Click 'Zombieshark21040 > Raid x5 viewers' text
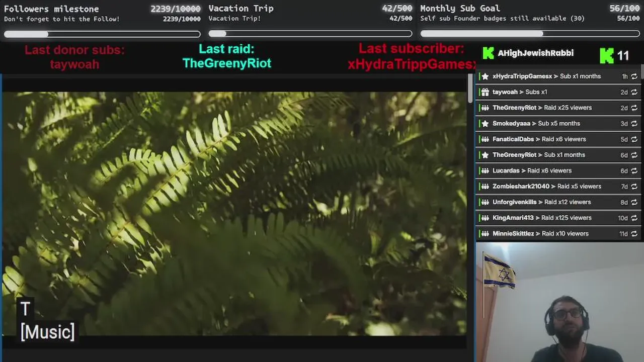644x362 pixels. (x=547, y=186)
